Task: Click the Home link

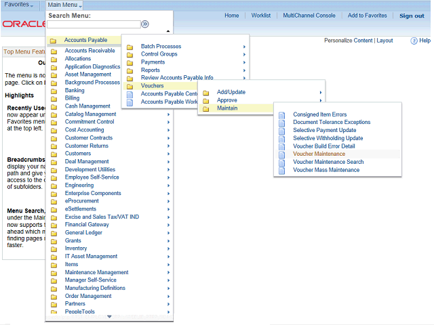Action: coord(232,16)
